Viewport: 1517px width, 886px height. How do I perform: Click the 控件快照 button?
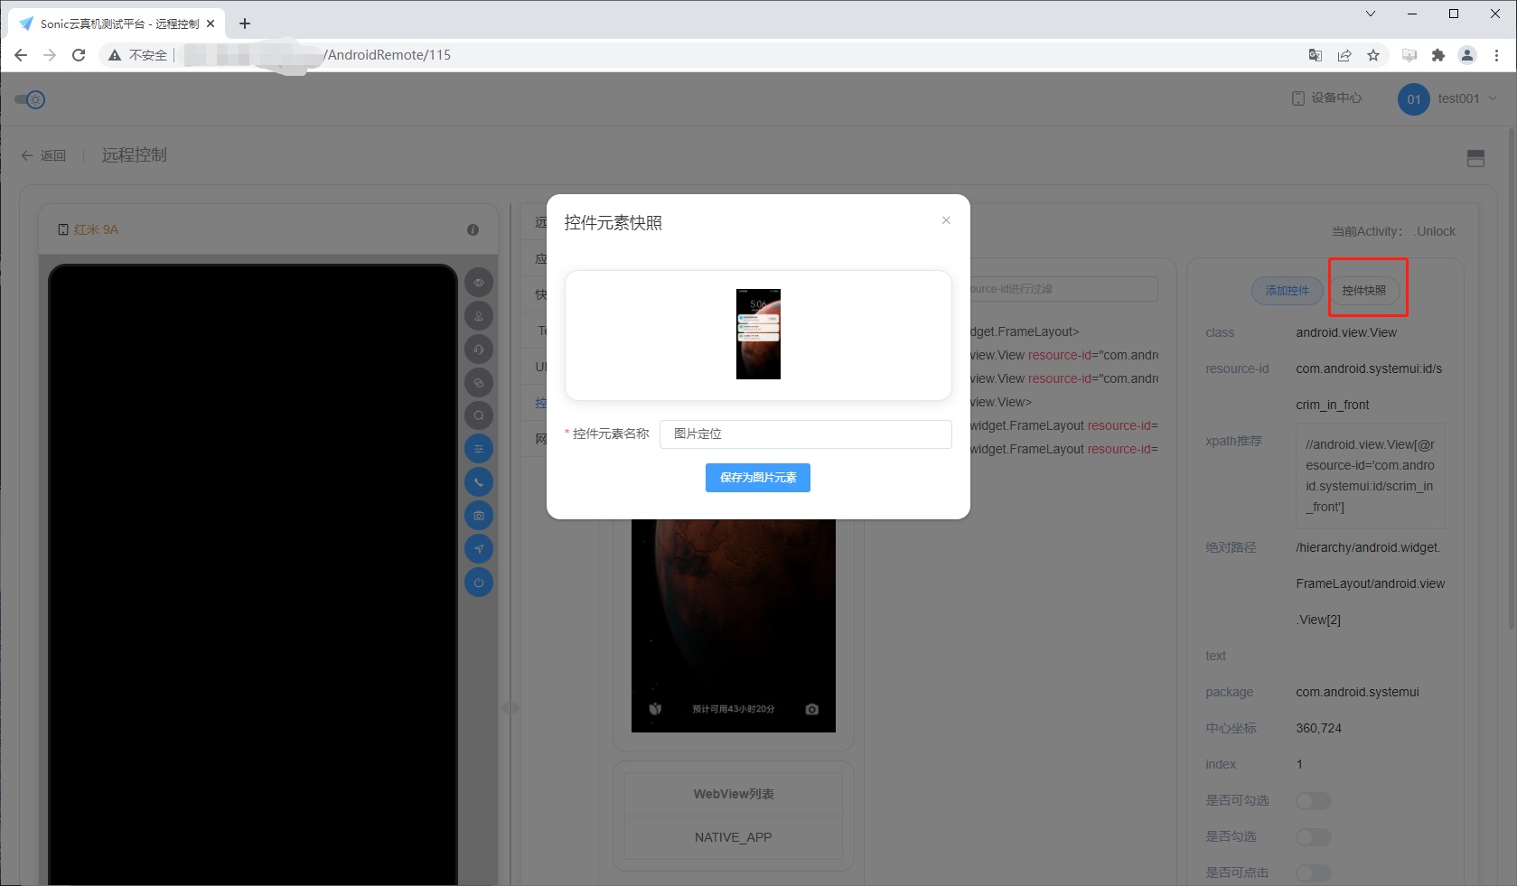[1364, 291]
